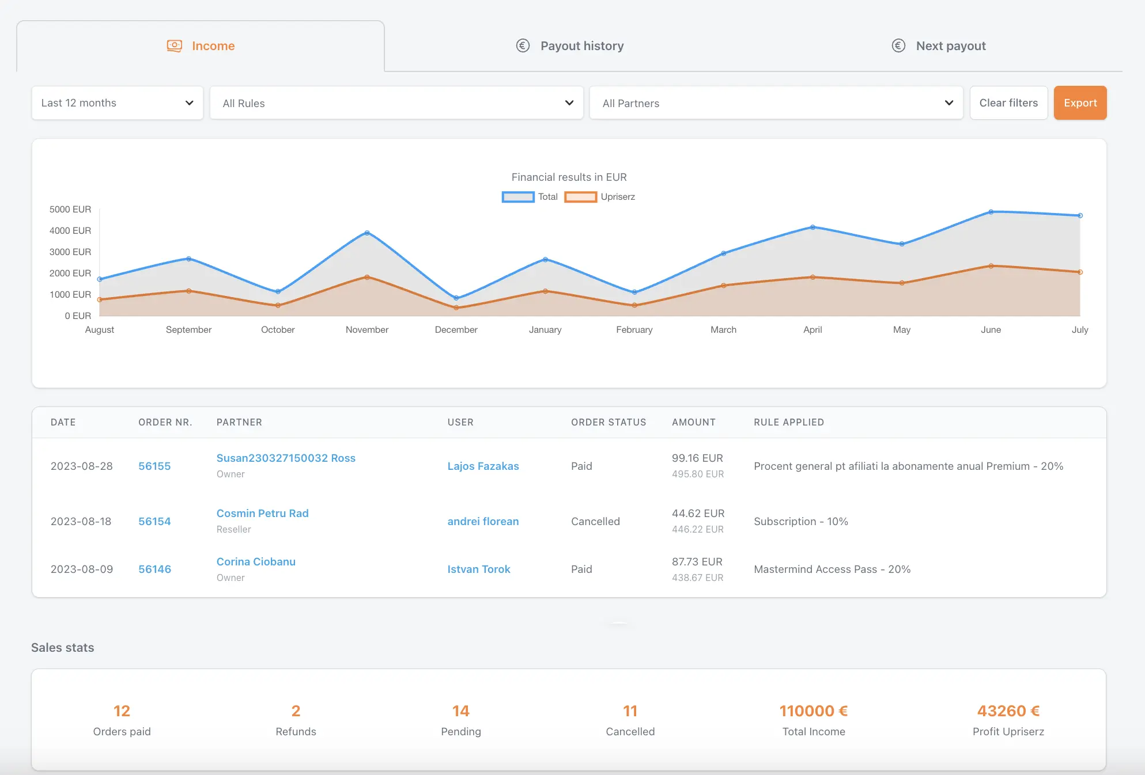Image resolution: width=1145 pixels, height=775 pixels.
Task: Open order number 56146
Action: tap(154, 569)
